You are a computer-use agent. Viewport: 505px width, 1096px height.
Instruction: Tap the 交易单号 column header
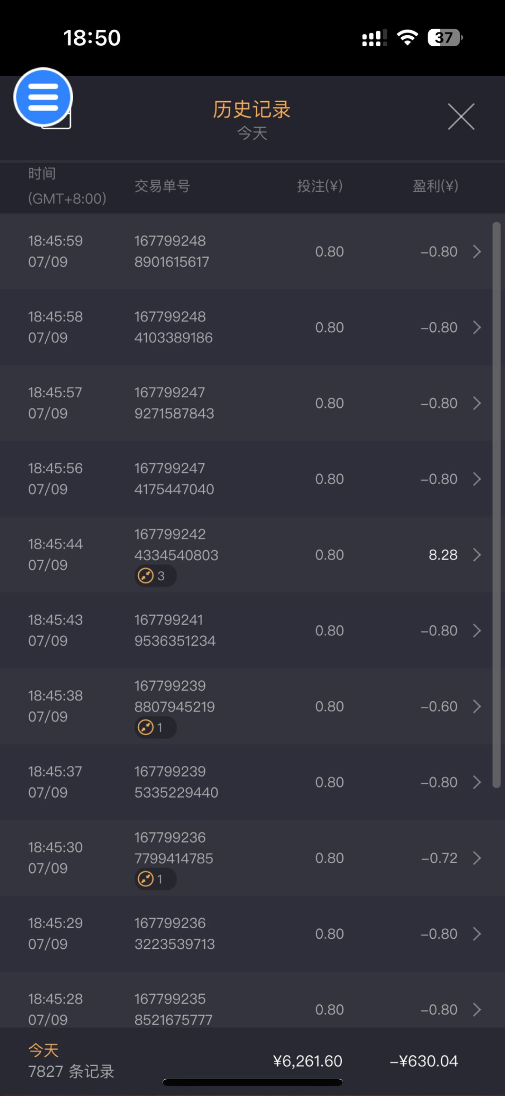point(162,186)
